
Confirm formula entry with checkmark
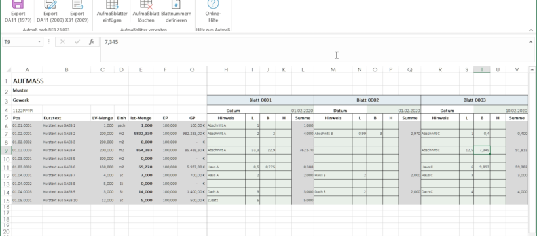click(77, 42)
